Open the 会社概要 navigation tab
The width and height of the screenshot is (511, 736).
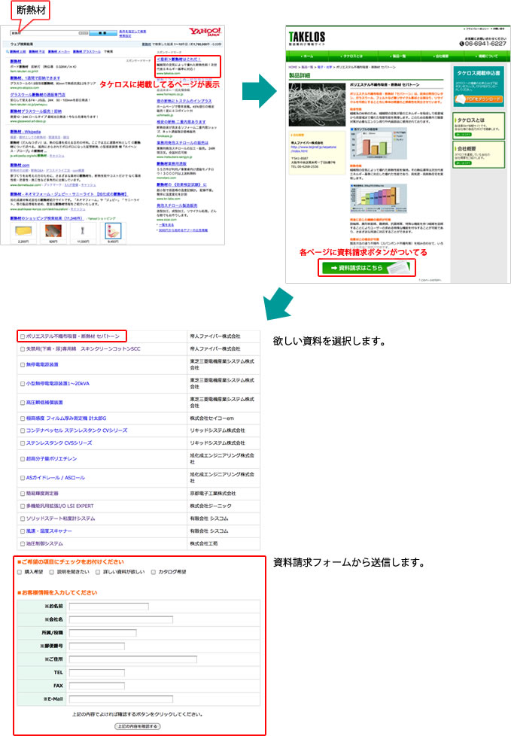[442, 56]
